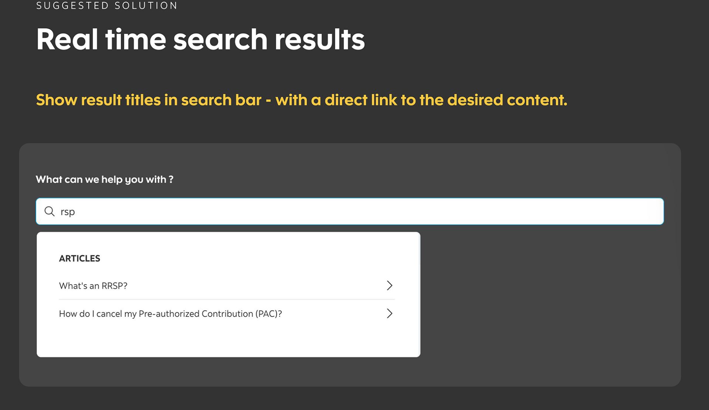Click the "Real time search results" title
The width and height of the screenshot is (709, 410).
pos(200,39)
